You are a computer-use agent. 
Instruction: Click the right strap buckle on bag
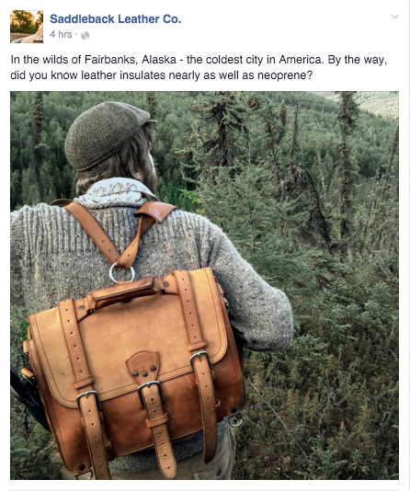[x=200, y=360]
